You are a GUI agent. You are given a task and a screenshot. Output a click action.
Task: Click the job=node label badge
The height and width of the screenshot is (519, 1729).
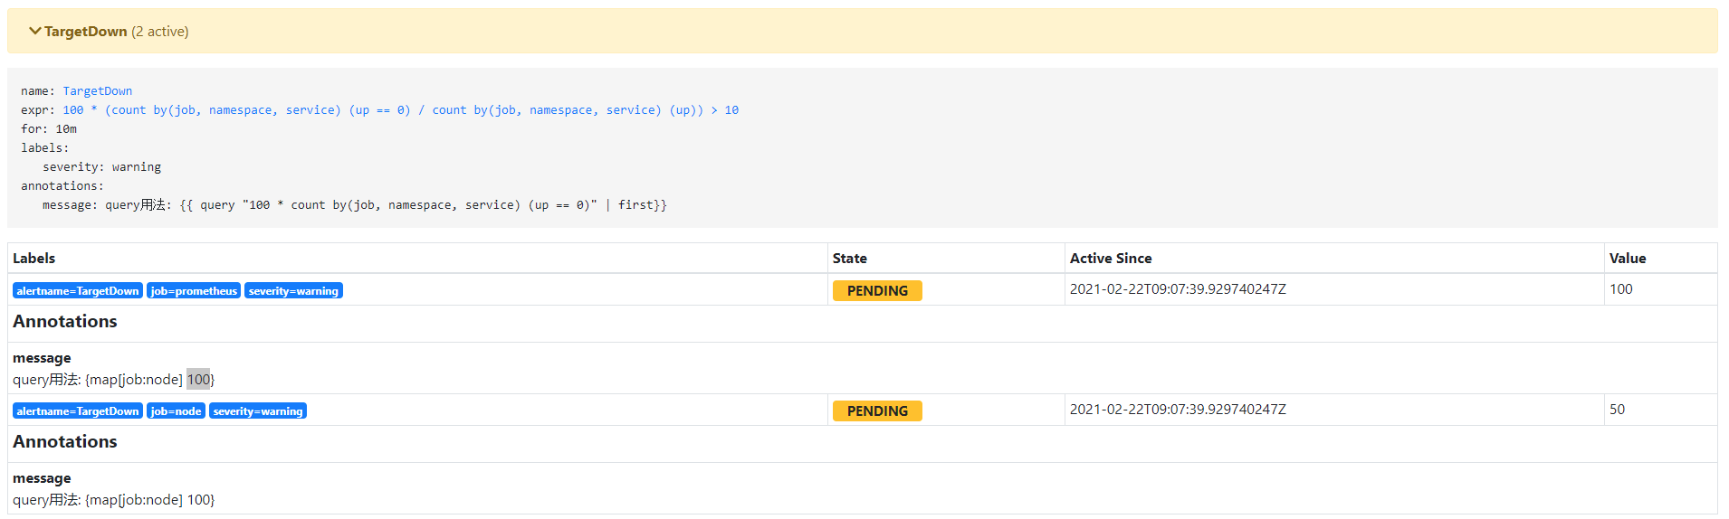tap(176, 411)
